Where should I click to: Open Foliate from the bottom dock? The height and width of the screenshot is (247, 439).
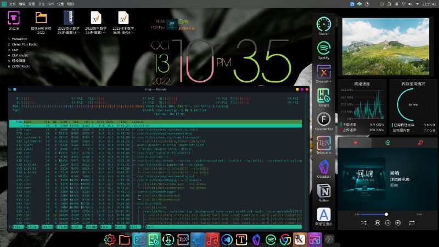click(x=154, y=240)
